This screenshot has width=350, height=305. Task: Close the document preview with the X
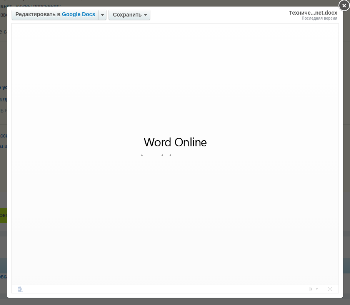pyautogui.click(x=344, y=6)
